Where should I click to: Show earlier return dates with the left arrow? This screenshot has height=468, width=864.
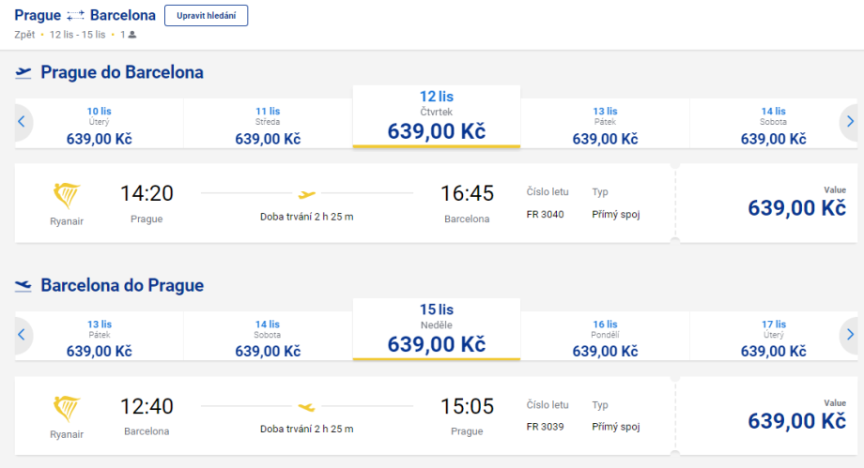click(22, 334)
